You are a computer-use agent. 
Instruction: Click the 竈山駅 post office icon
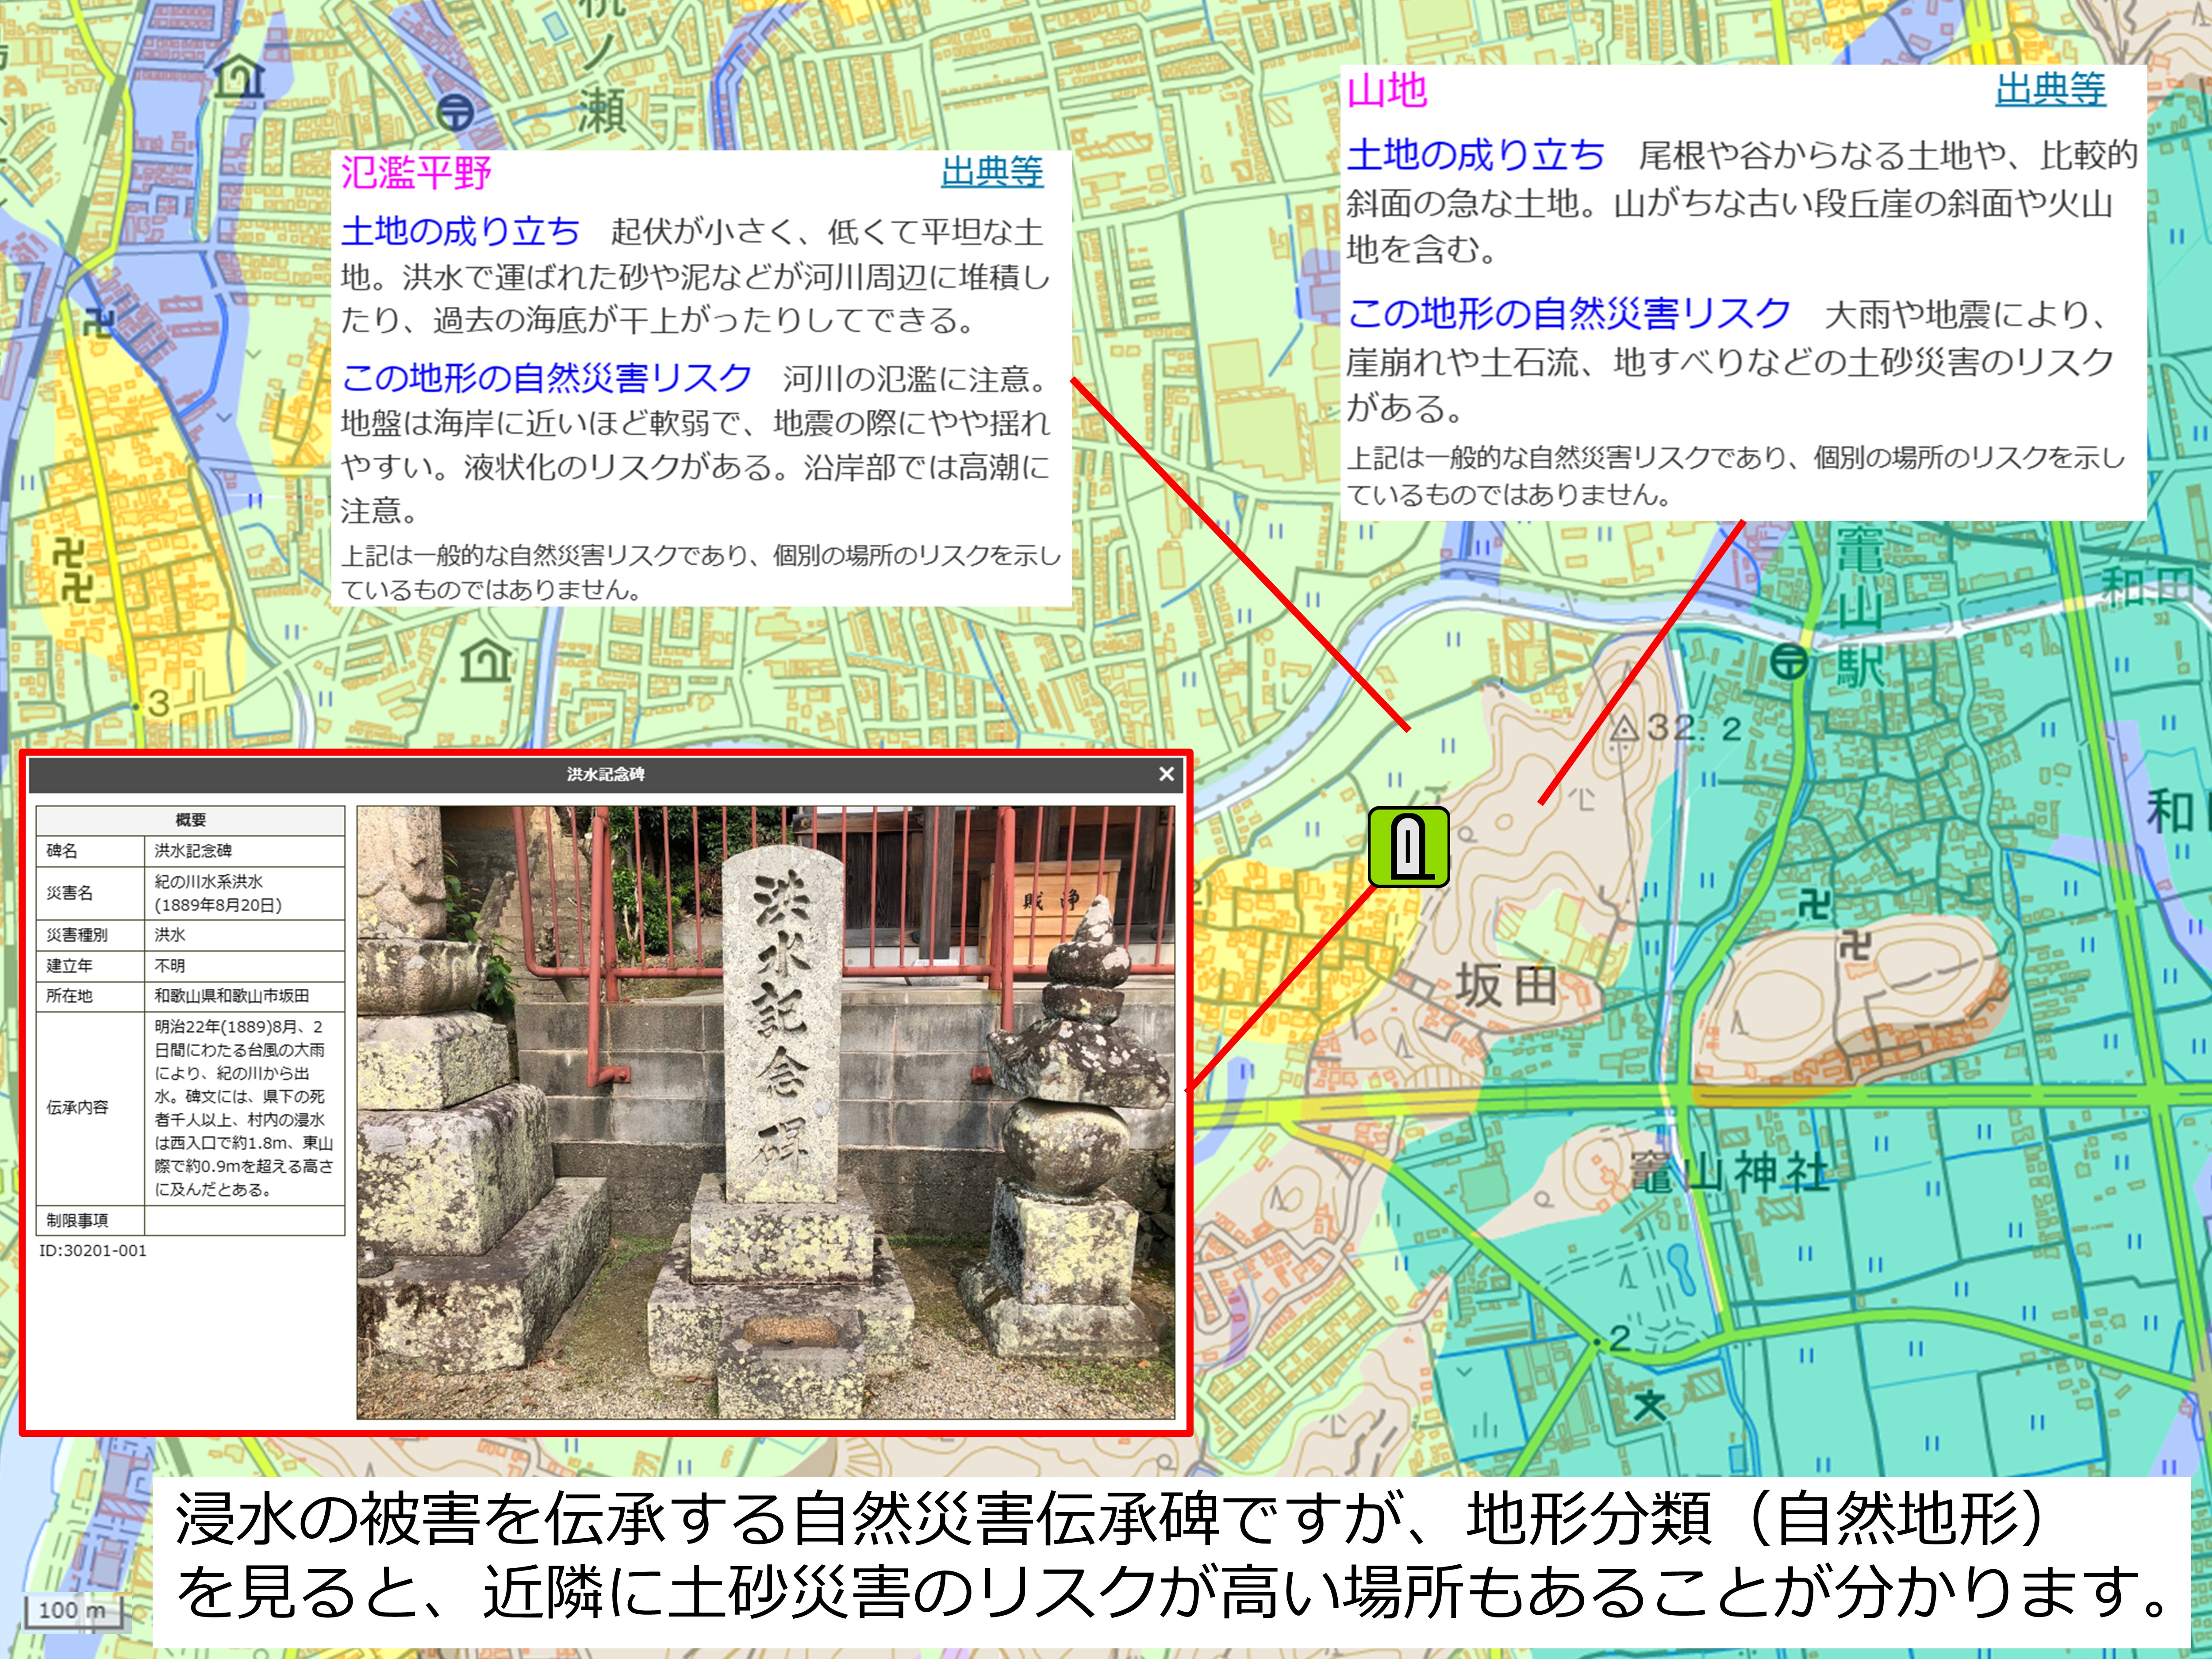(x=1789, y=661)
